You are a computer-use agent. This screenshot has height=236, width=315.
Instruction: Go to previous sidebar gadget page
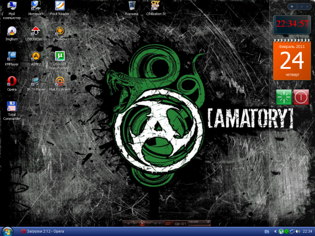coord(302,6)
